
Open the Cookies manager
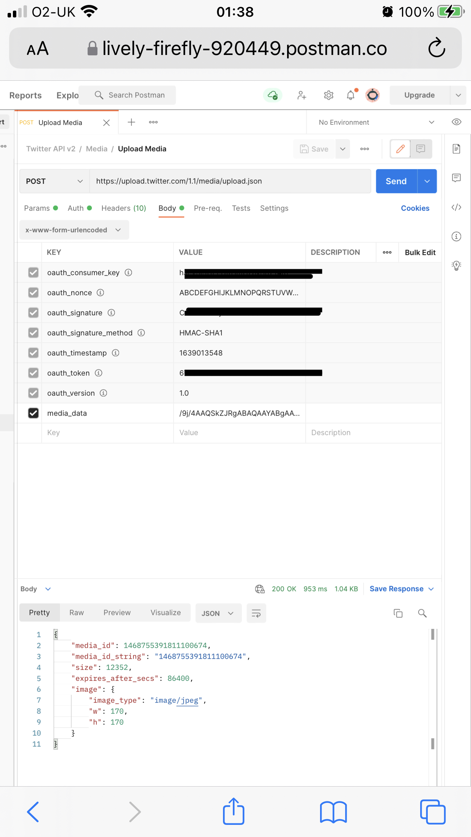click(415, 208)
